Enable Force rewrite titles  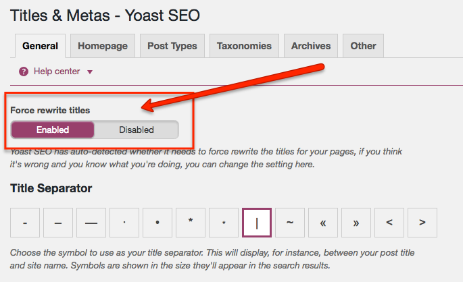click(x=53, y=130)
